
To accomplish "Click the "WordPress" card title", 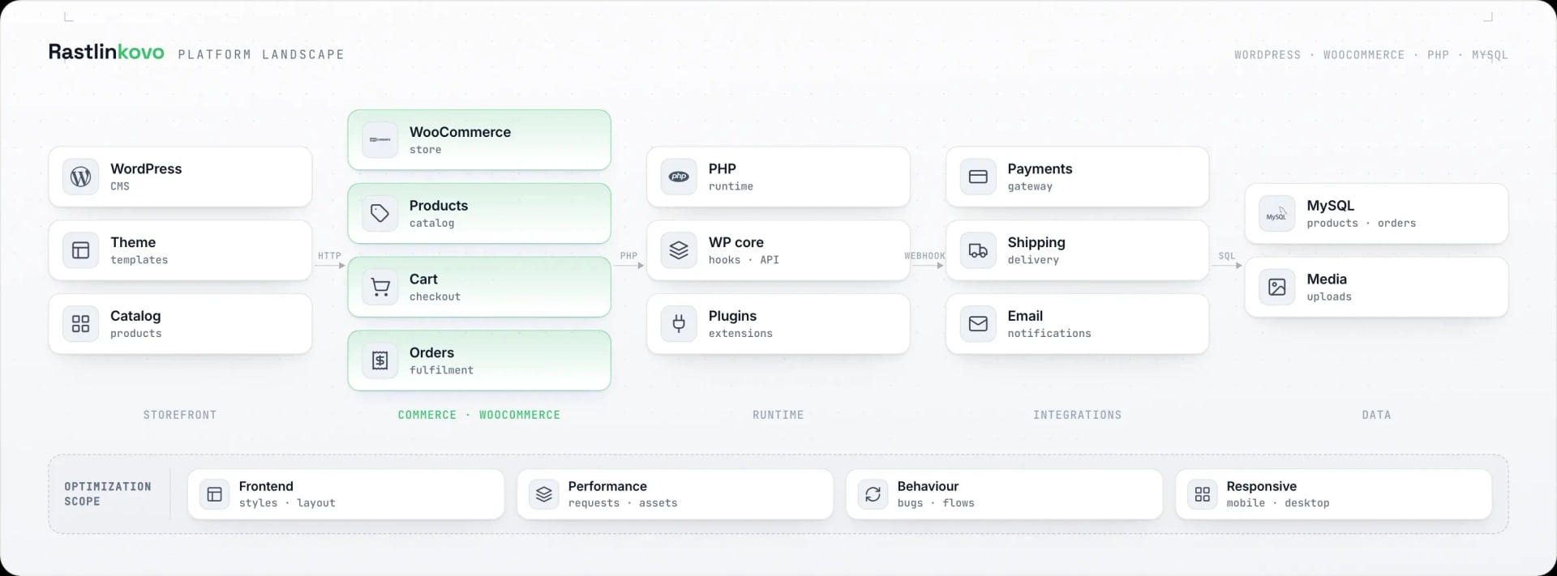I will pyautogui.click(x=146, y=169).
